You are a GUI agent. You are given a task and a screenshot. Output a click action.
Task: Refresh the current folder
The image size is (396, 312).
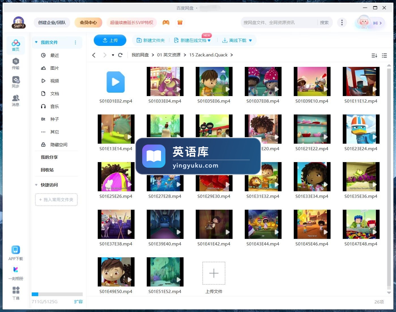[x=120, y=55]
